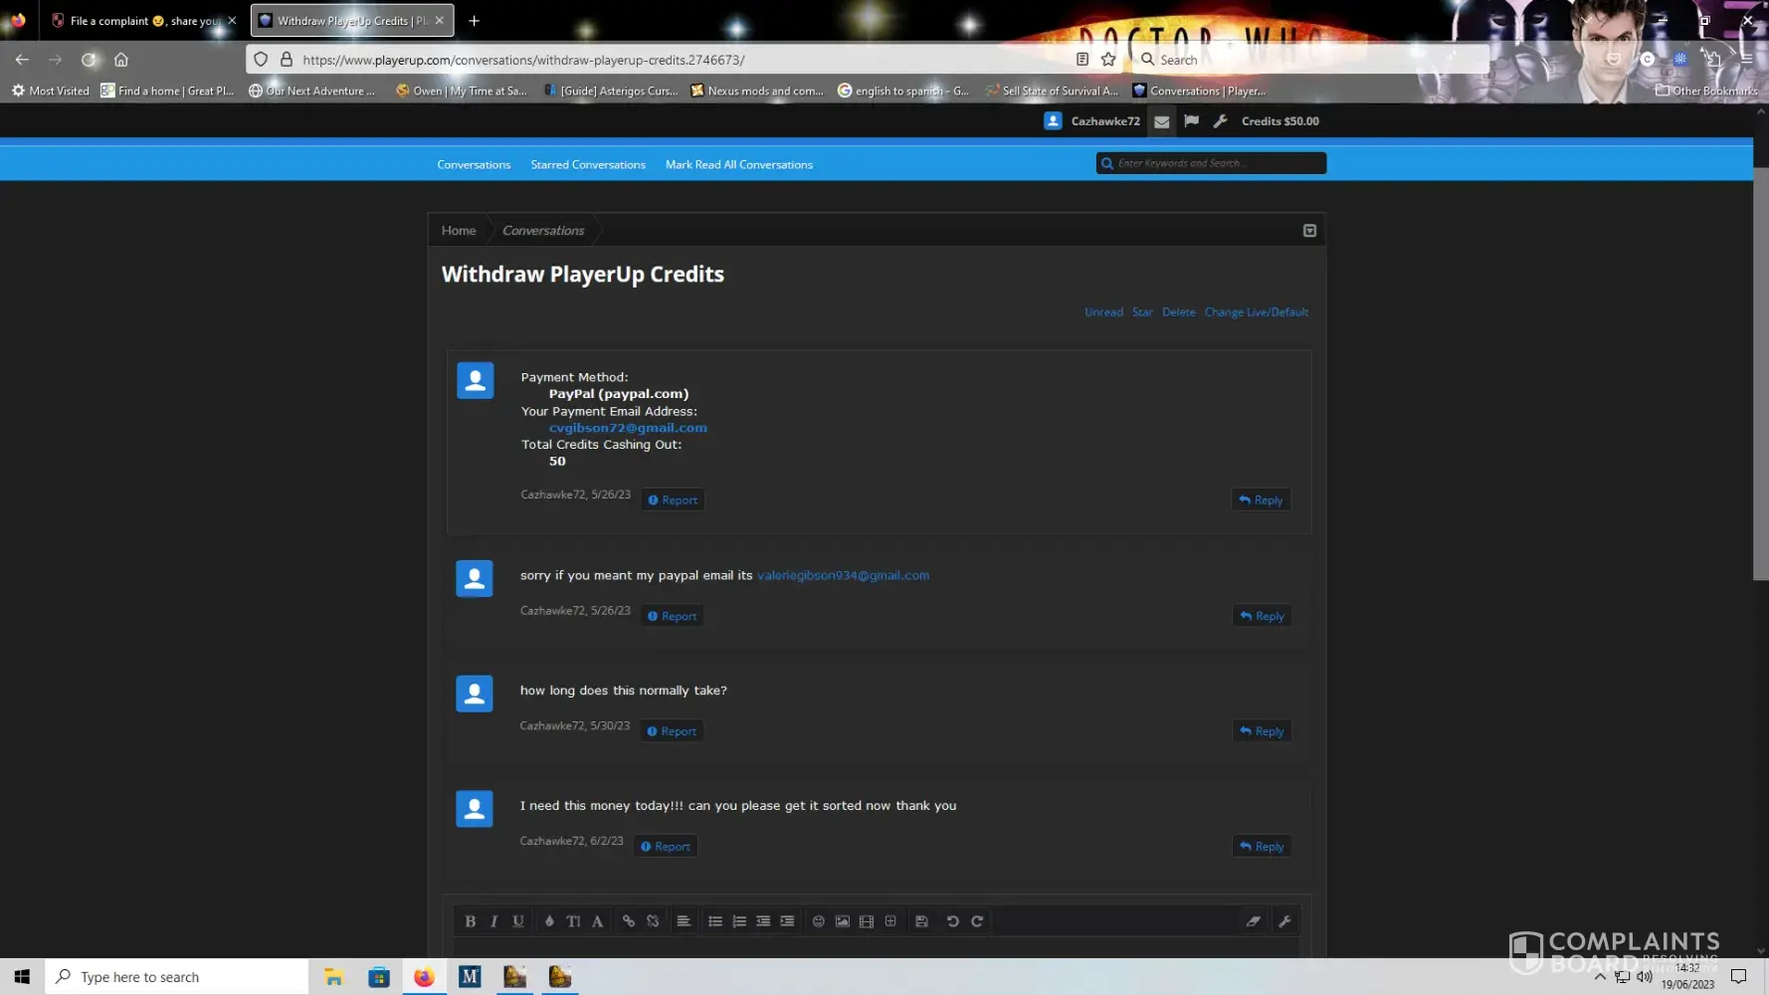Open the font size dropdown
This screenshot has width=1769, height=995.
tap(573, 921)
